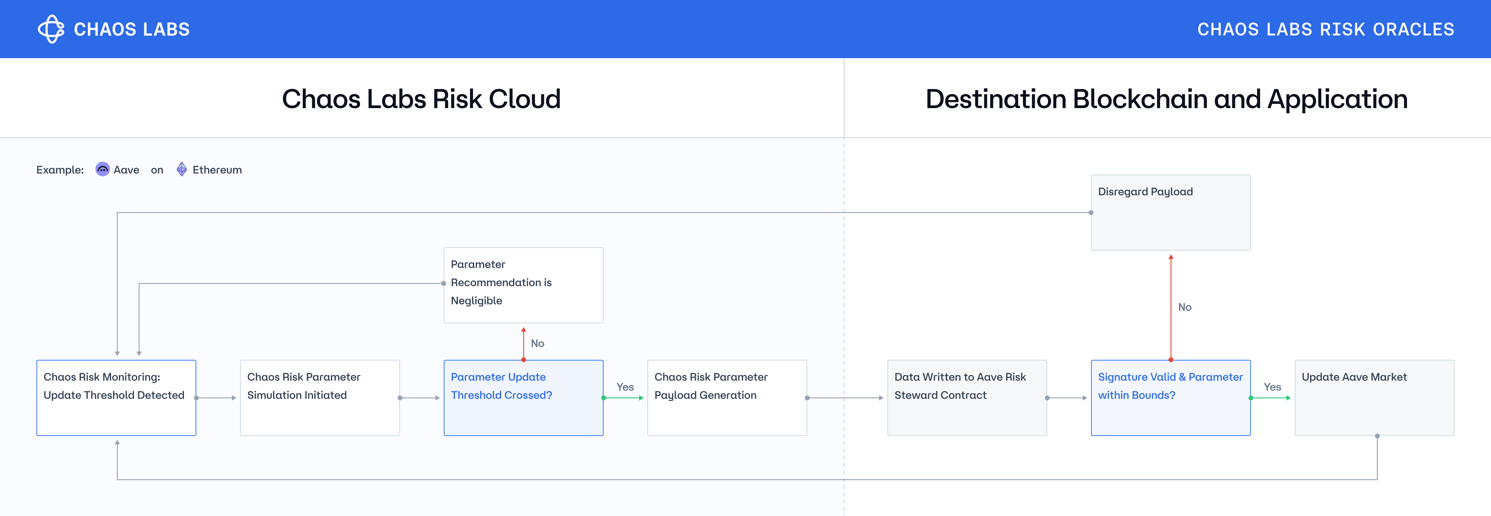Image resolution: width=1491 pixels, height=516 pixels.
Task: Select Chaos Risk Parameter Simulation Initiated box
Action: coord(320,398)
